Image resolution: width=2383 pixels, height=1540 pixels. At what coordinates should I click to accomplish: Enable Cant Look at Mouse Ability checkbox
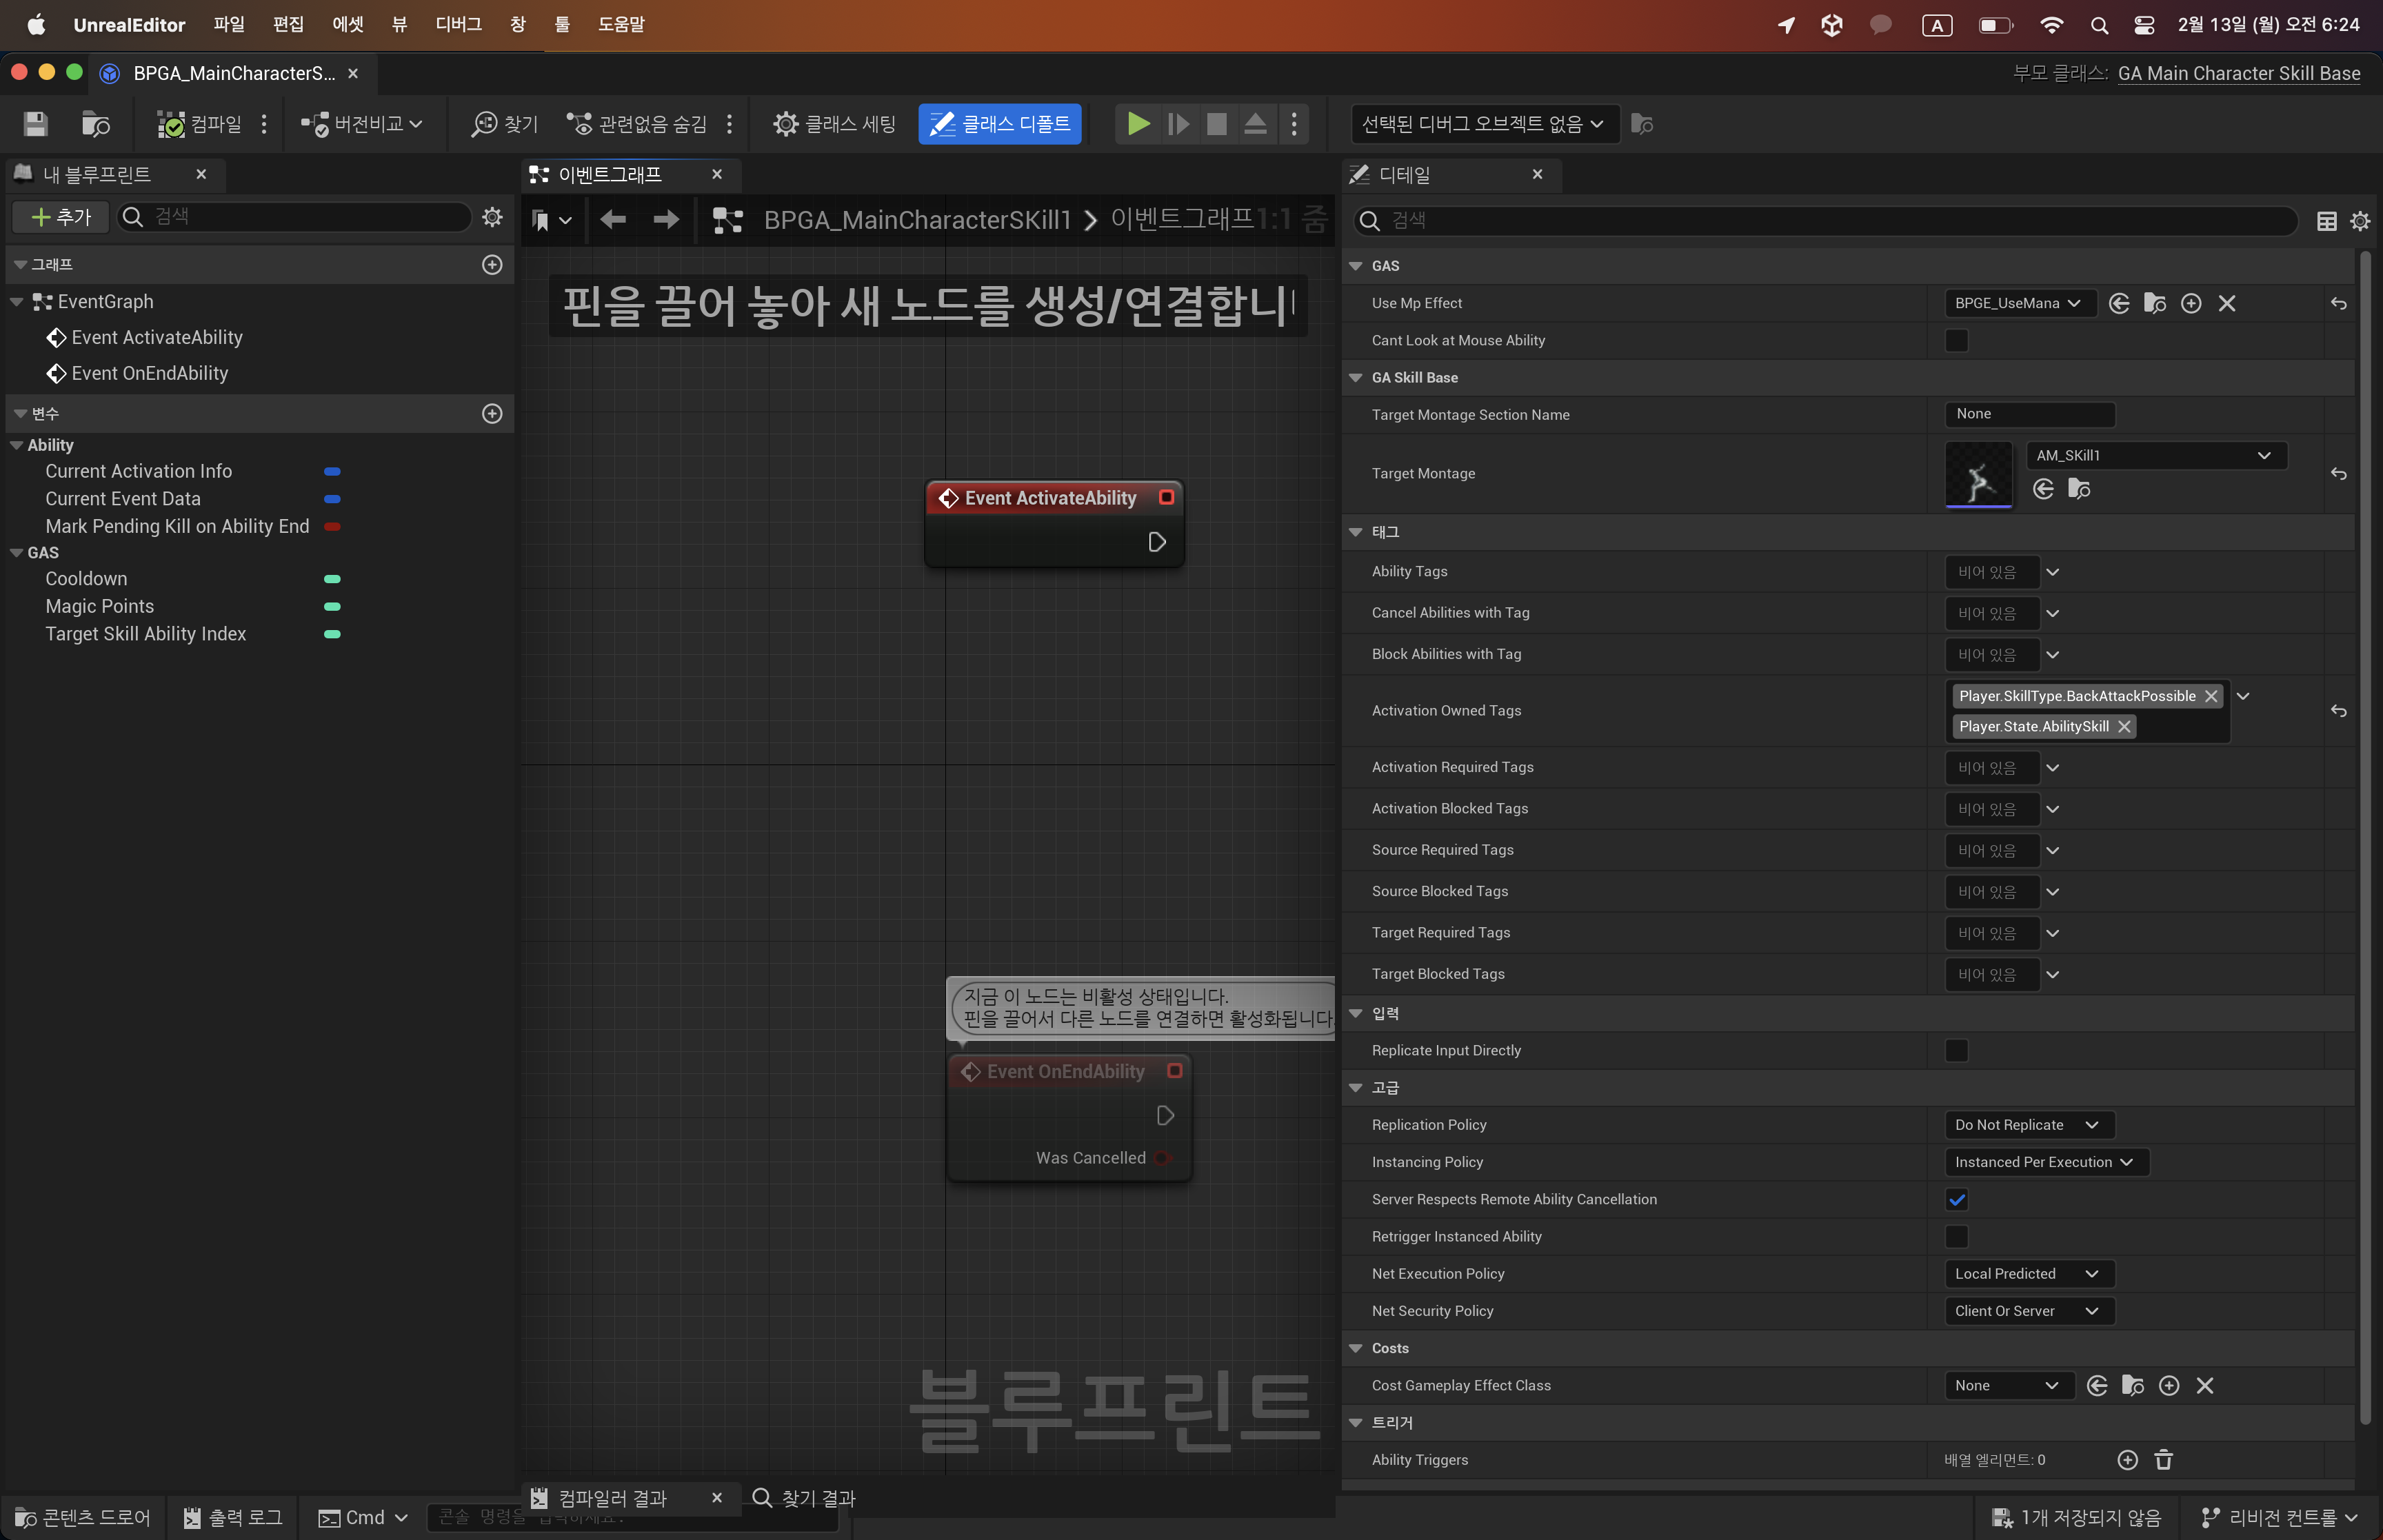[x=1956, y=341]
